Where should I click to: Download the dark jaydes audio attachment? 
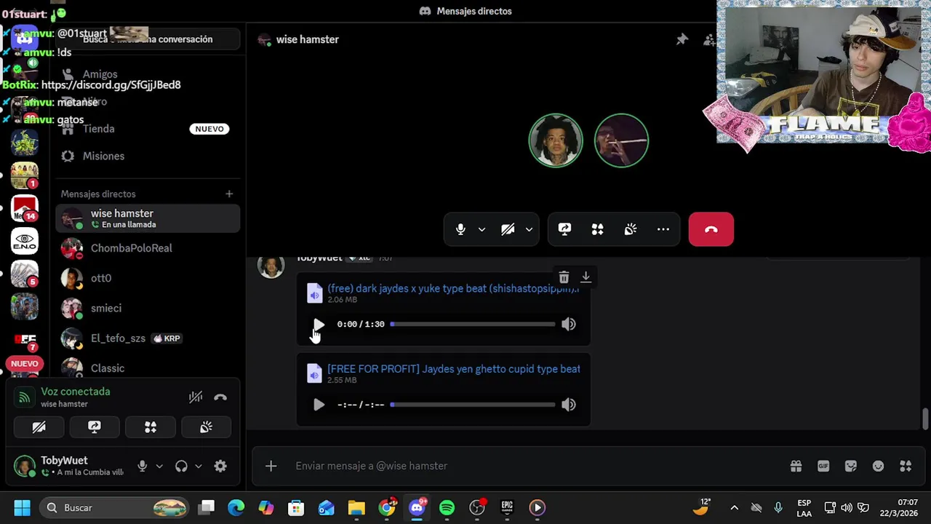586,277
